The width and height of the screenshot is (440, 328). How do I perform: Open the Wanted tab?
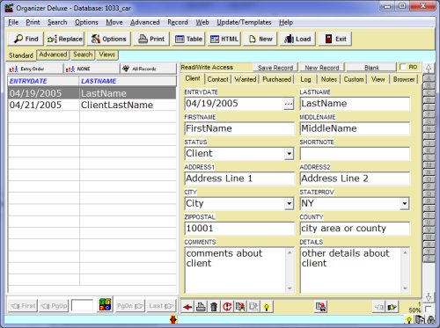tap(246, 79)
